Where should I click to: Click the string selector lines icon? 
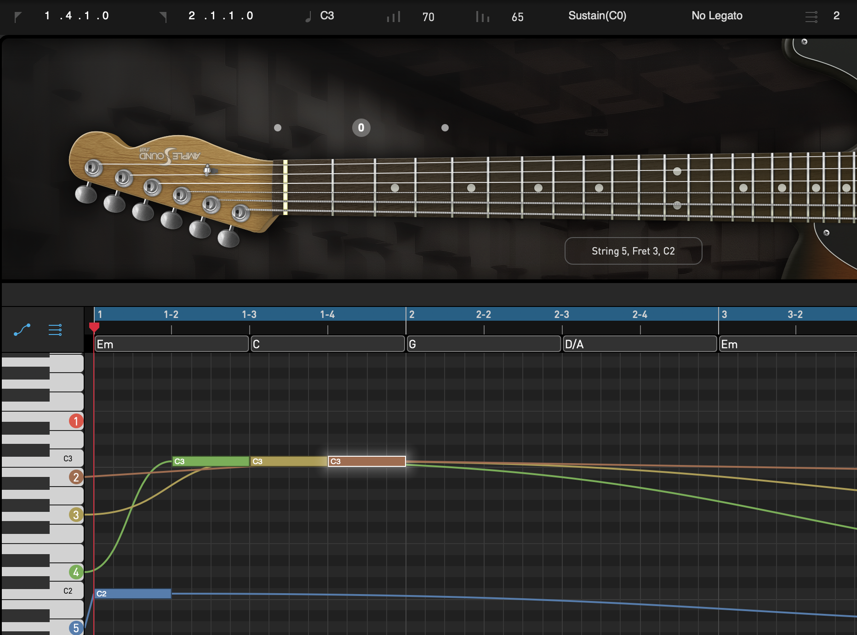click(811, 17)
